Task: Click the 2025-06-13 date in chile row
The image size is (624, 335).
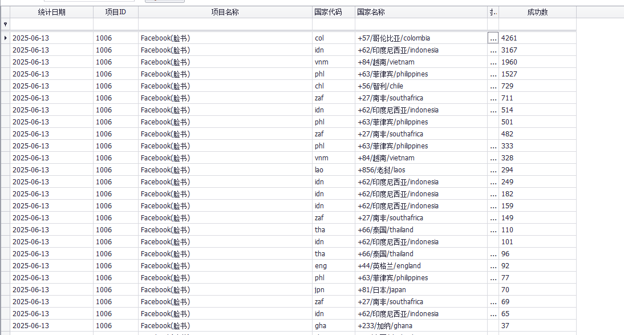Action: 52,86
